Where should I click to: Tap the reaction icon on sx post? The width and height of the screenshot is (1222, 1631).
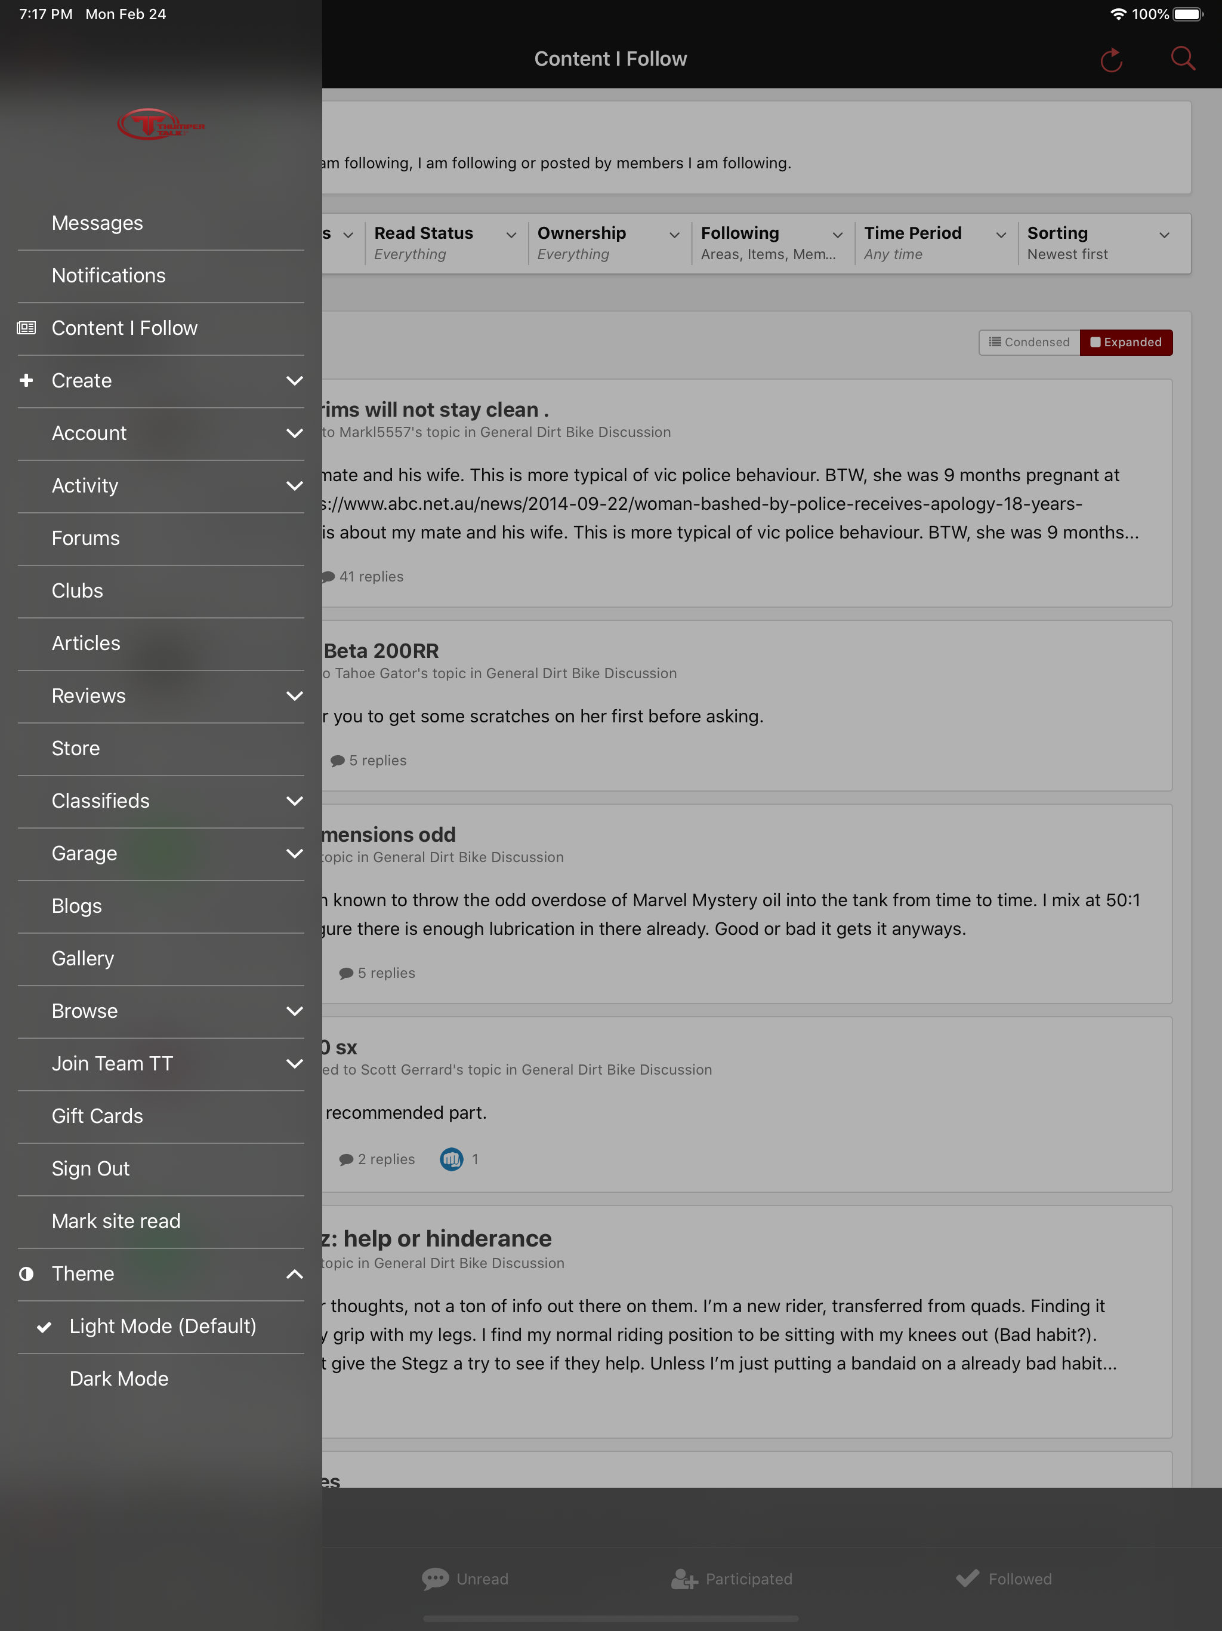tap(451, 1159)
